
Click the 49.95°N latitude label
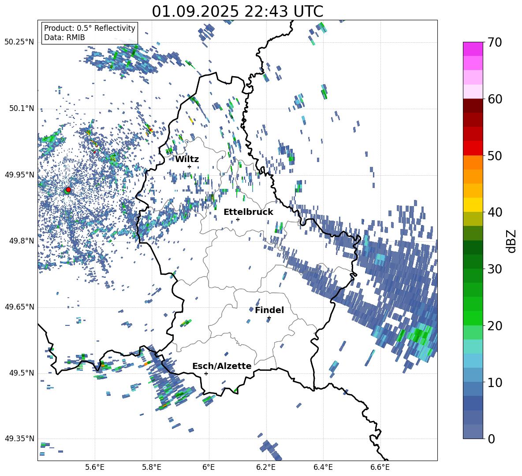[x=19, y=174]
